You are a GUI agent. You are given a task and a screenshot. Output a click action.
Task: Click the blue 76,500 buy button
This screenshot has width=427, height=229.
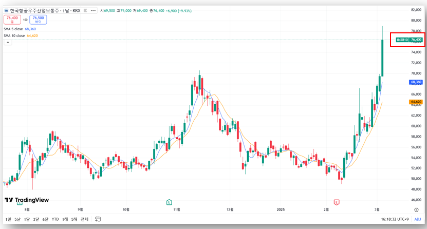[x=38, y=20]
